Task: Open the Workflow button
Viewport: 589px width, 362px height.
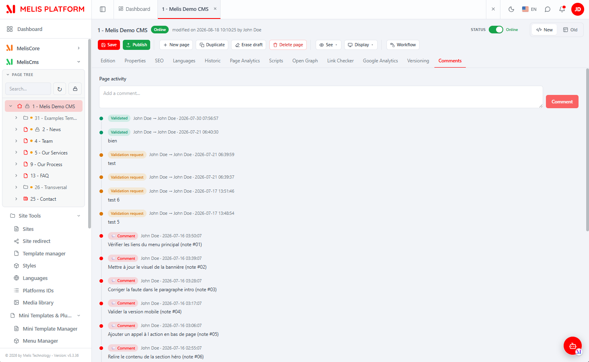Action: point(403,45)
